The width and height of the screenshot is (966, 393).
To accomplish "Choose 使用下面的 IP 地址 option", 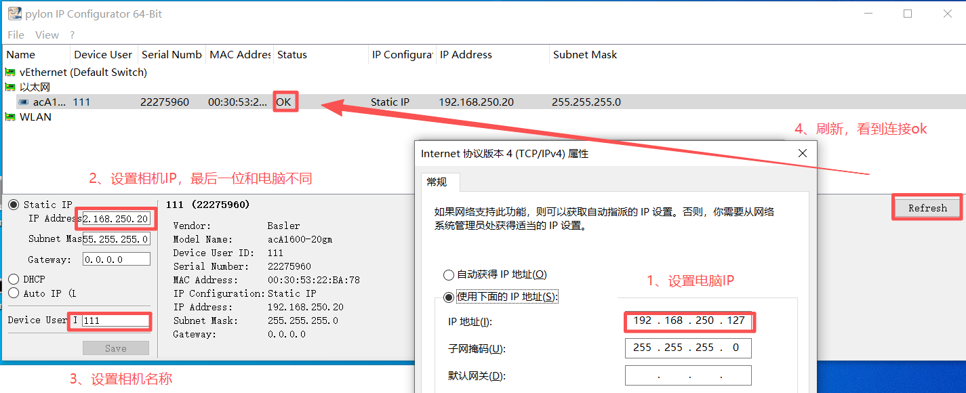I will [x=448, y=296].
